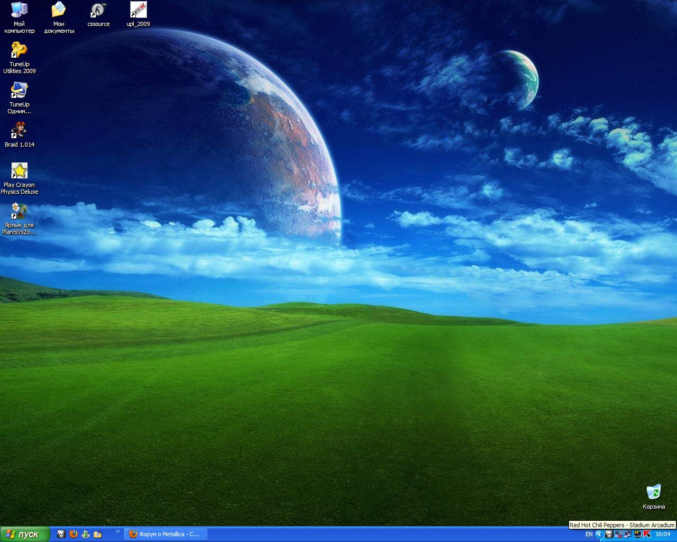Launch Firefox from the Quick Launch bar
This screenshot has width=677, height=542.
(x=74, y=534)
